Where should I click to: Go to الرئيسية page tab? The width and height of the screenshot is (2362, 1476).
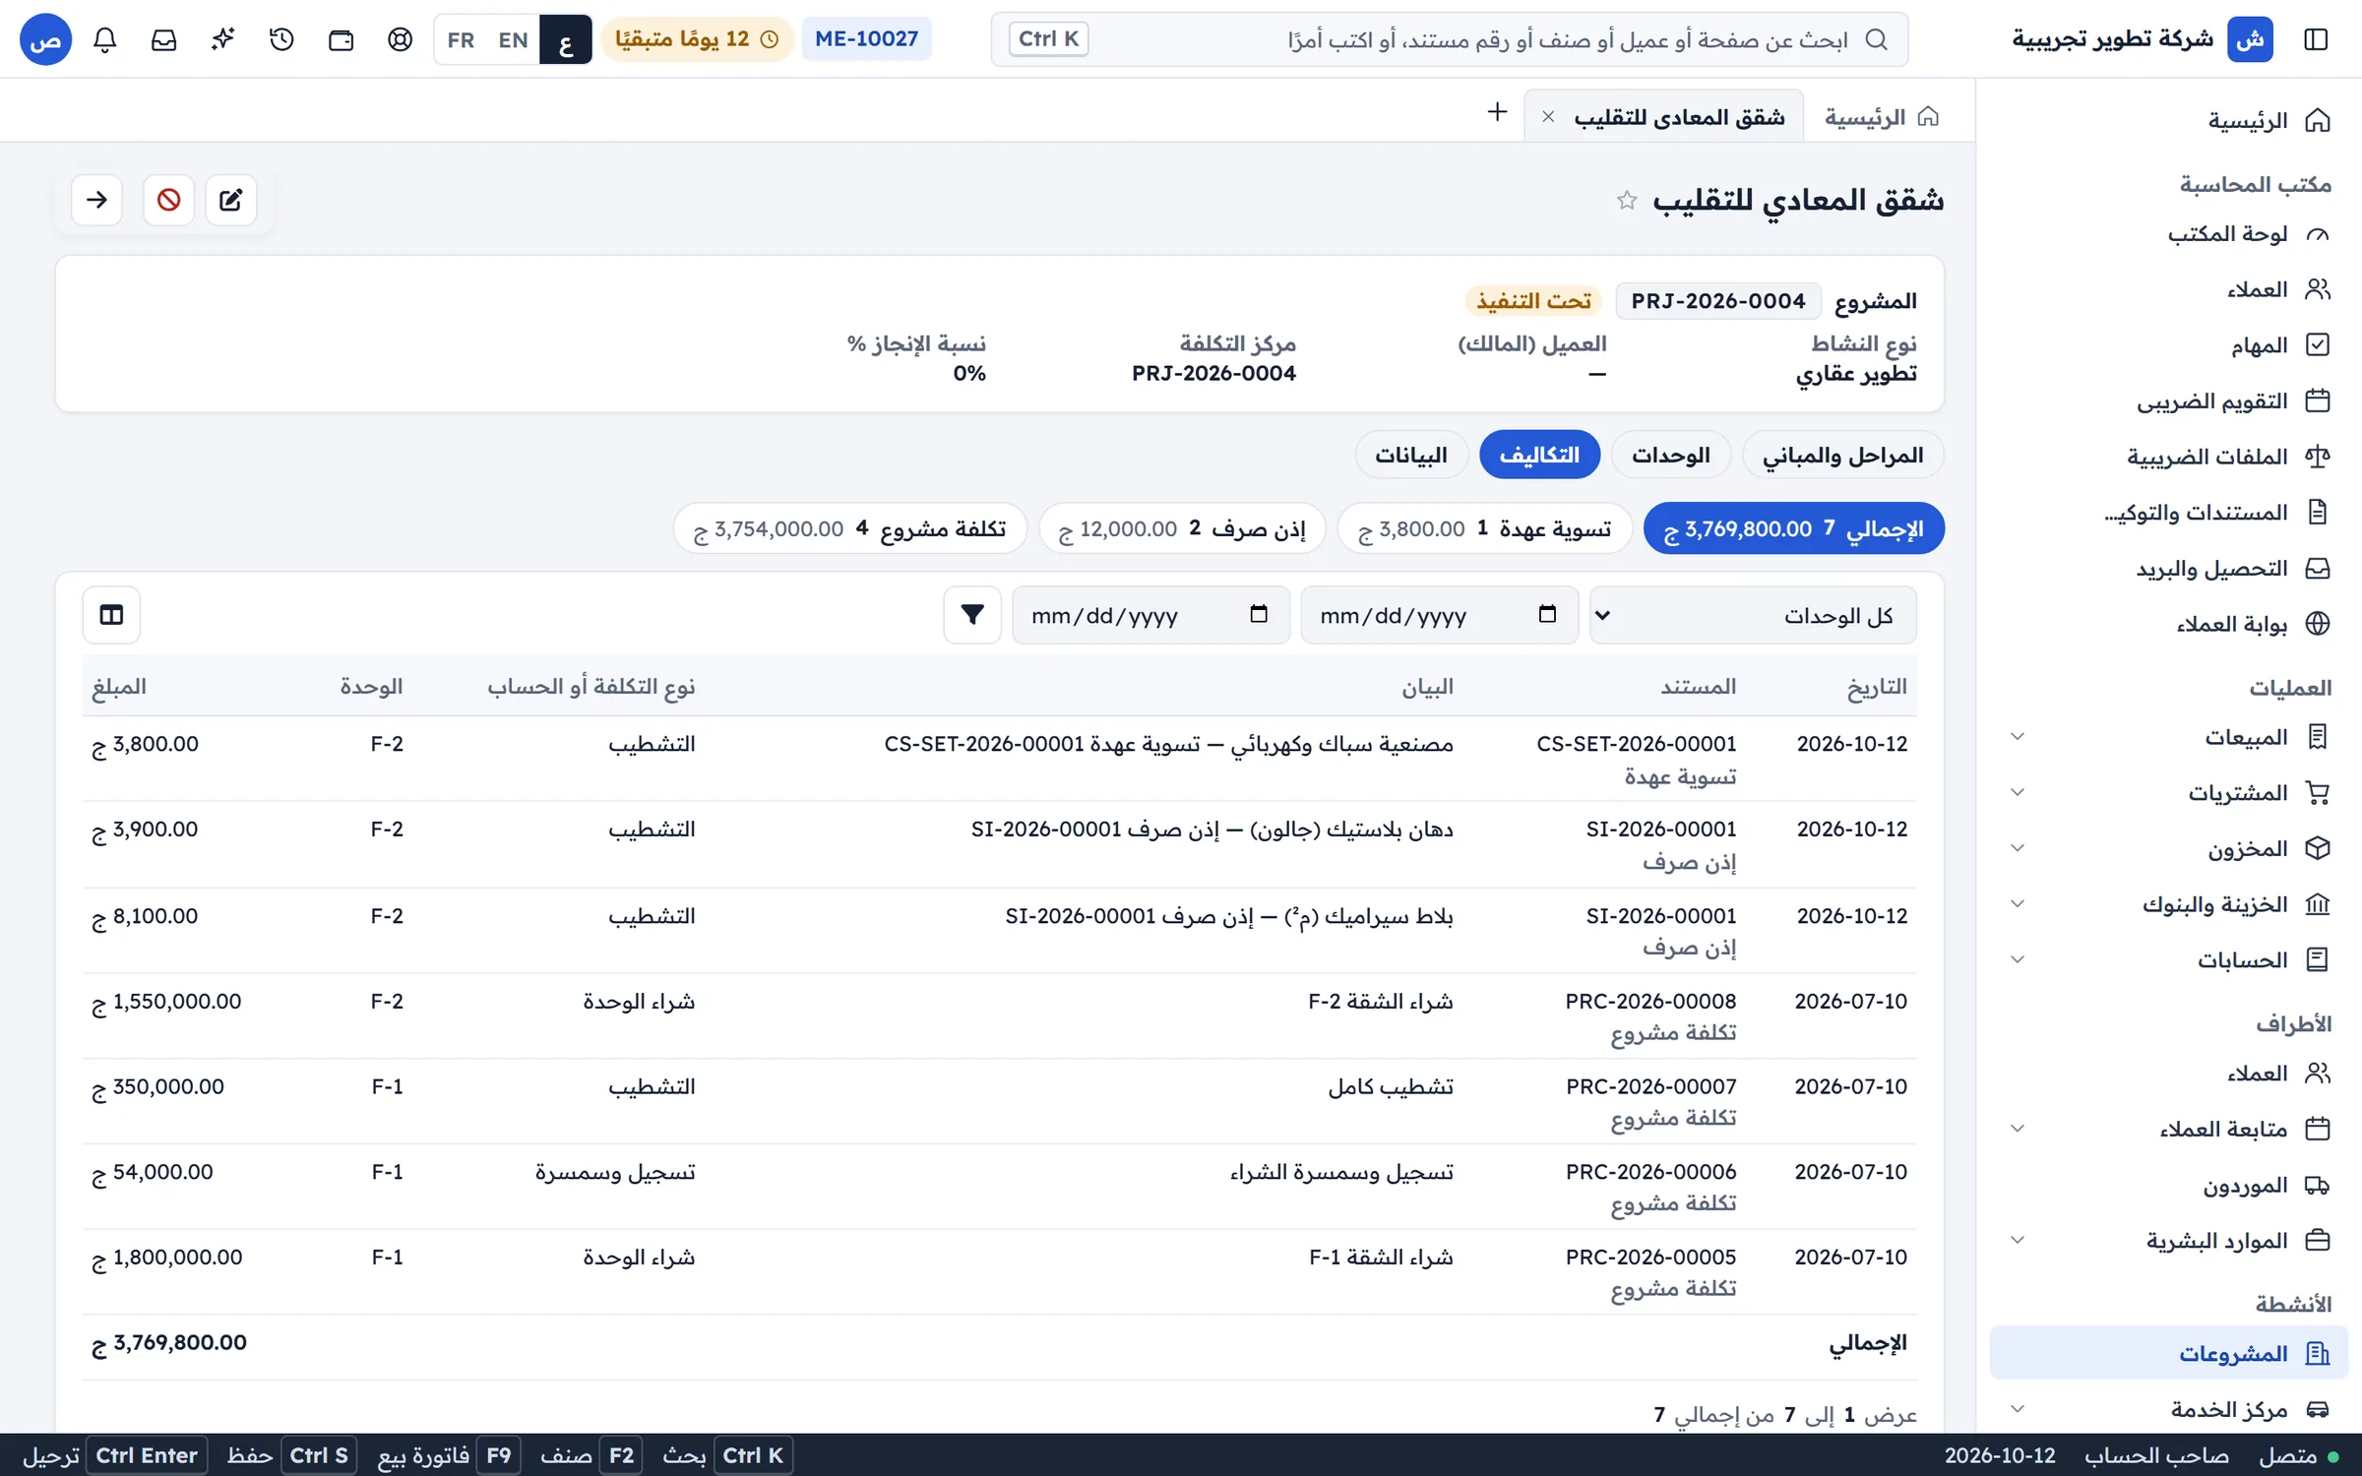pyautogui.click(x=1881, y=117)
